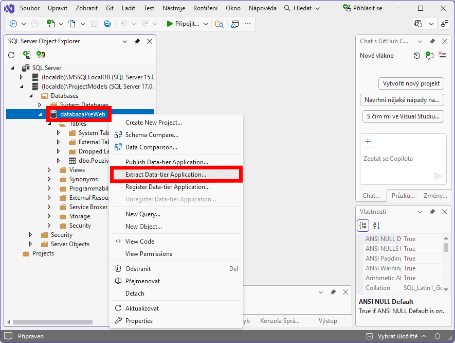Click the save all icon

point(107,24)
